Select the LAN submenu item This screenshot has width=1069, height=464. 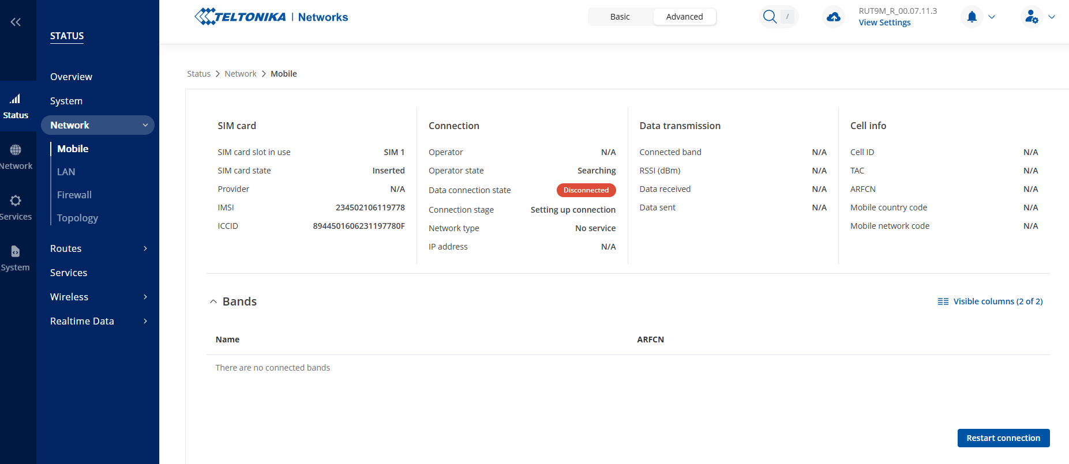[66, 172]
